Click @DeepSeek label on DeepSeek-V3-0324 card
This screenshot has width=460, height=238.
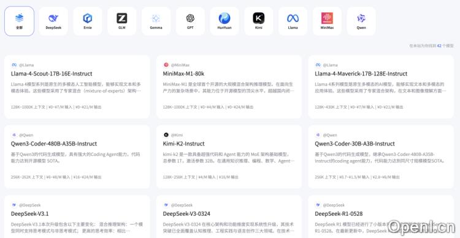tap(182, 205)
